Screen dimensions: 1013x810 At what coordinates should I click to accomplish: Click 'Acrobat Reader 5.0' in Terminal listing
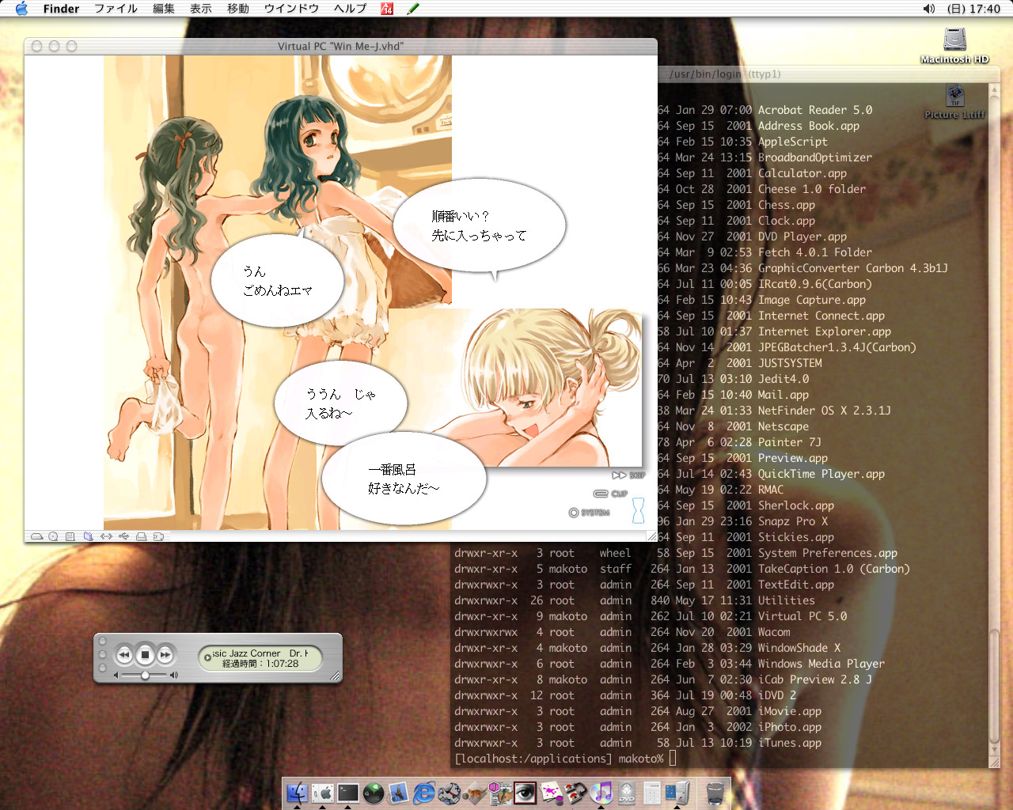tap(815, 110)
